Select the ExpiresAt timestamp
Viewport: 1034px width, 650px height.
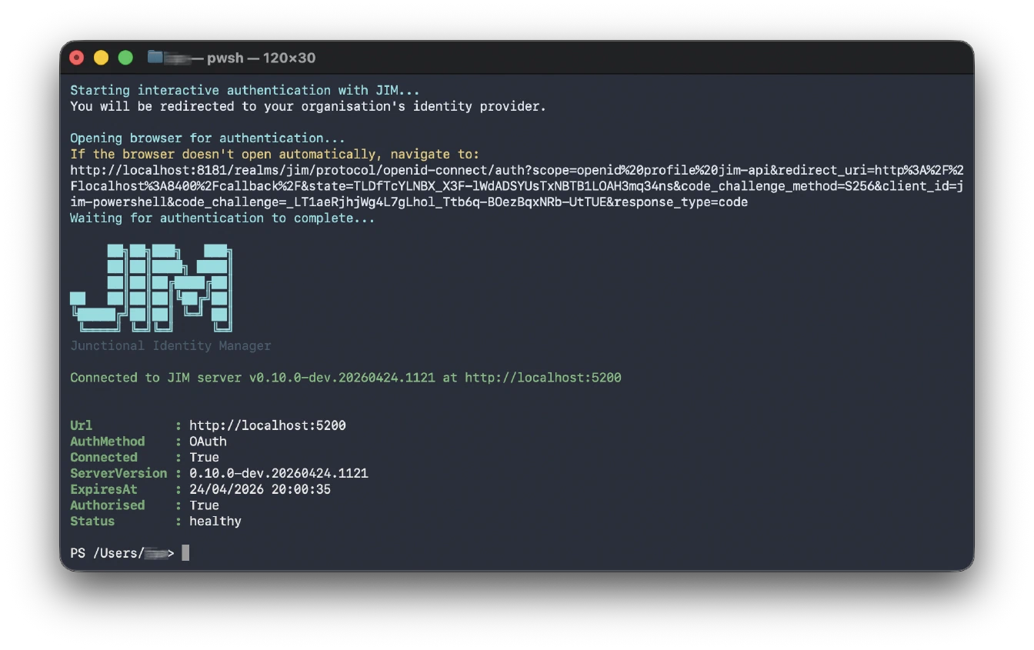click(260, 489)
